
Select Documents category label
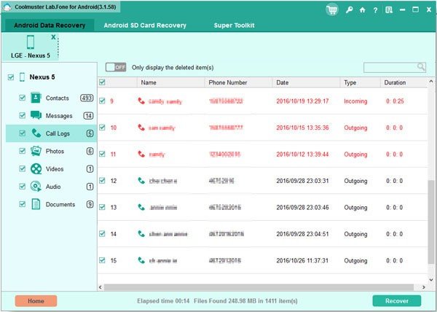pyautogui.click(x=60, y=204)
